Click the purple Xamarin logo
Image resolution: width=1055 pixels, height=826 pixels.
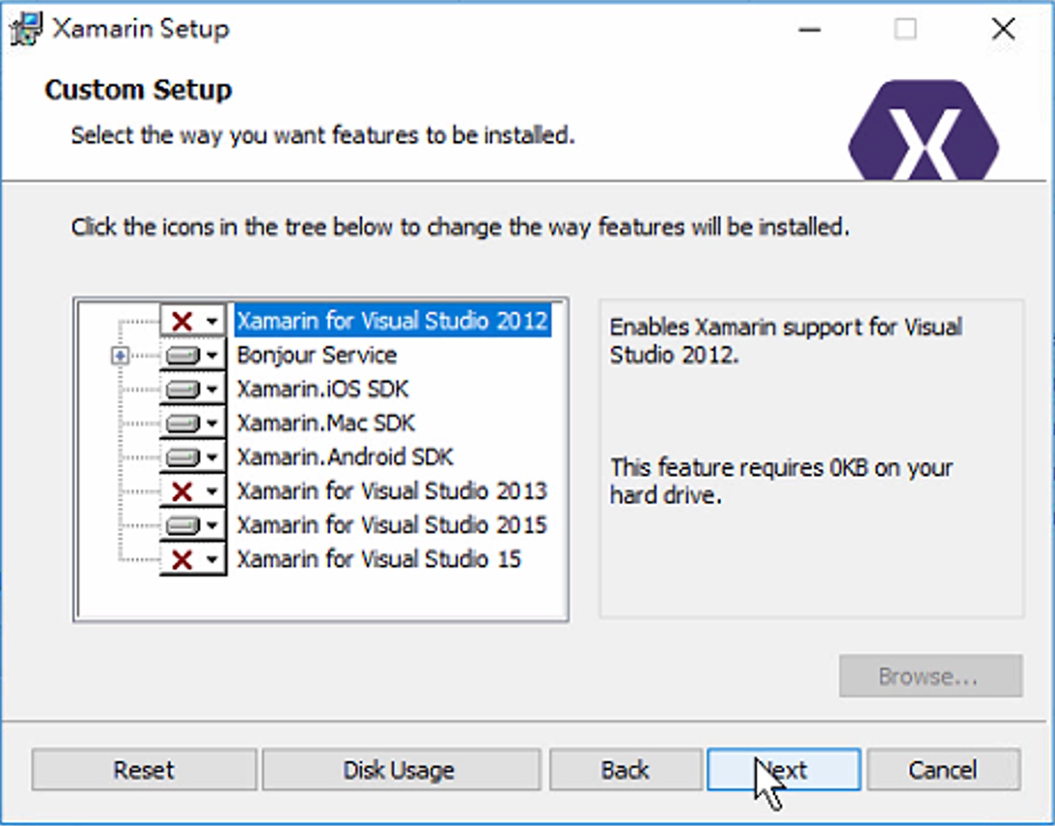(923, 130)
